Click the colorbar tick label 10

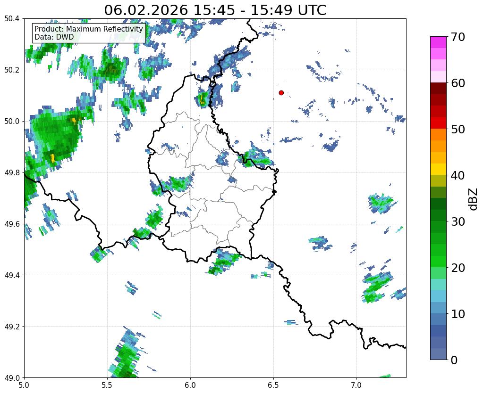(458, 314)
